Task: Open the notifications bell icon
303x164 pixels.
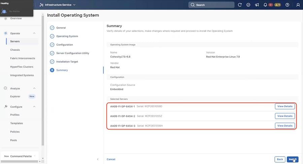Action: click(265, 5)
